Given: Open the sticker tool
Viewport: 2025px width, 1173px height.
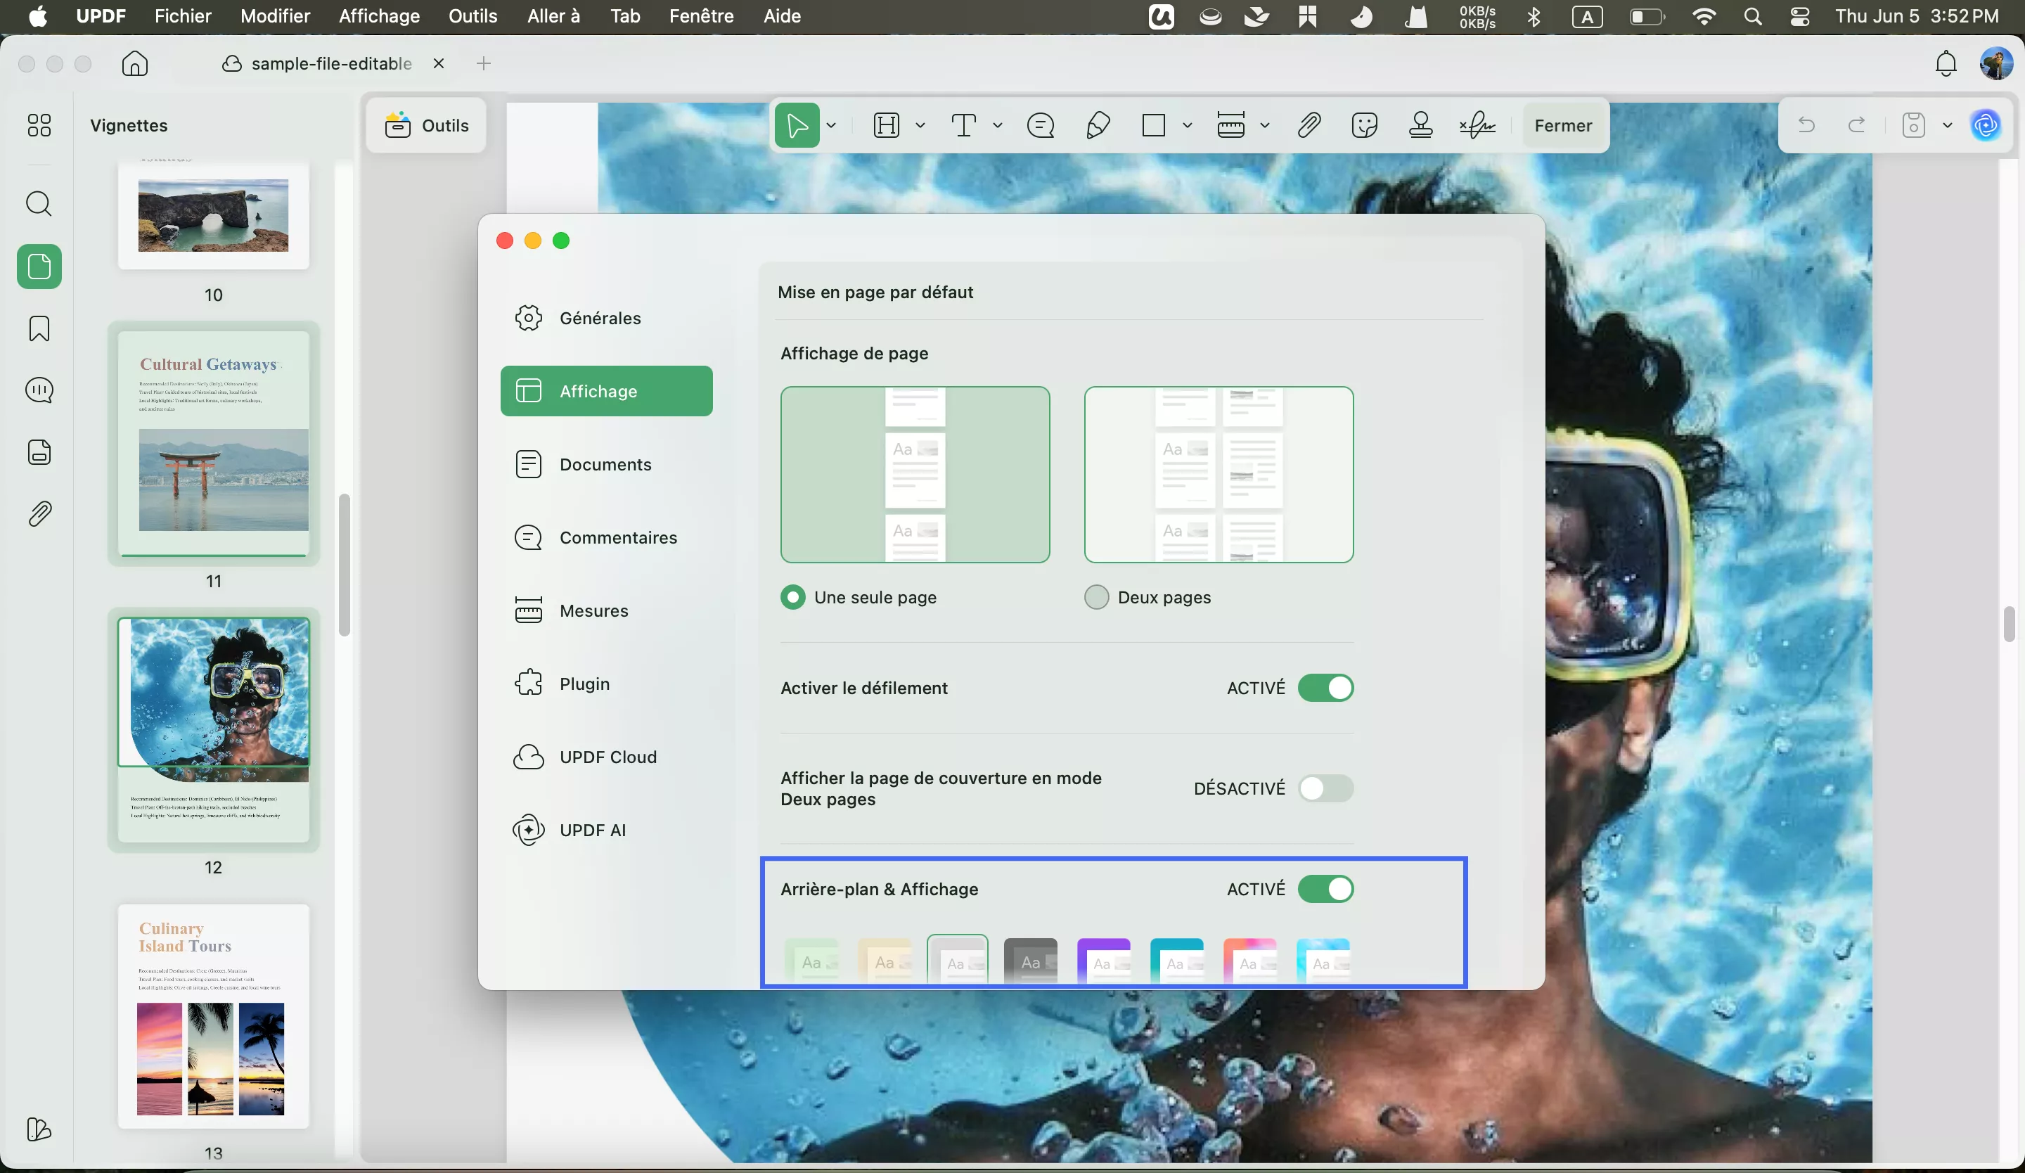Looking at the screenshot, I should (x=1365, y=125).
